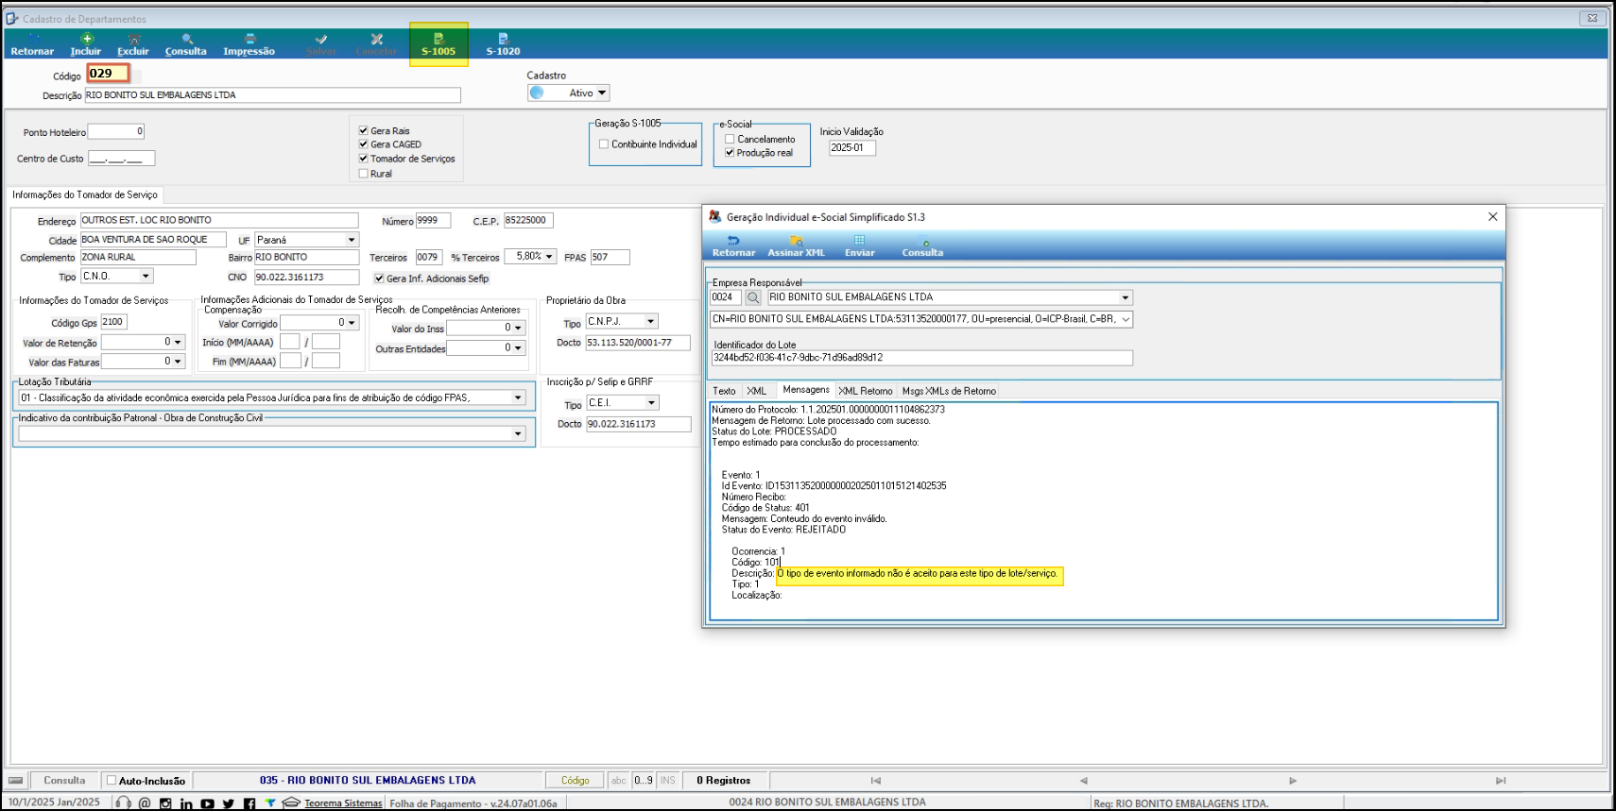The width and height of the screenshot is (1616, 811).
Task: Click Retornar in the main toolbar
Action: pos(32,44)
